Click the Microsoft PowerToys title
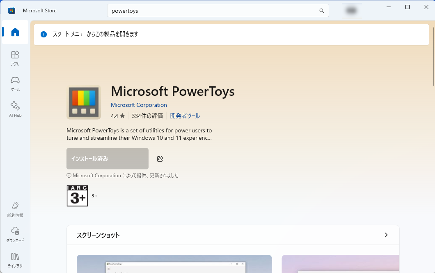Image resolution: width=435 pixels, height=273 pixels. tap(173, 91)
